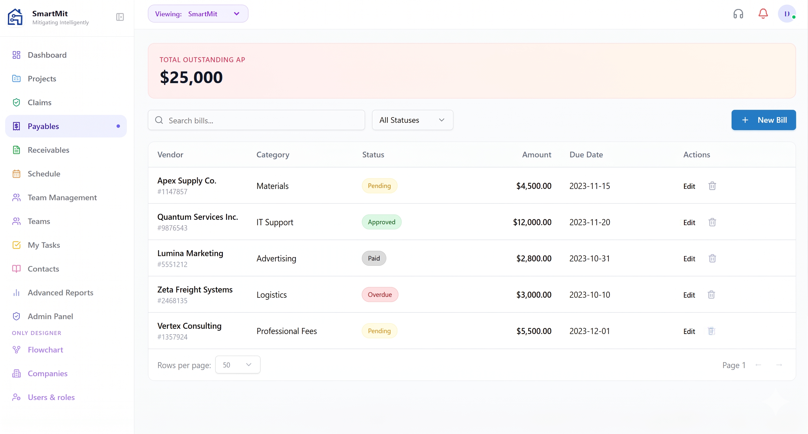Click the Claims shield icon
Image resolution: width=808 pixels, height=434 pixels.
pyautogui.click(x=16, y=102)
